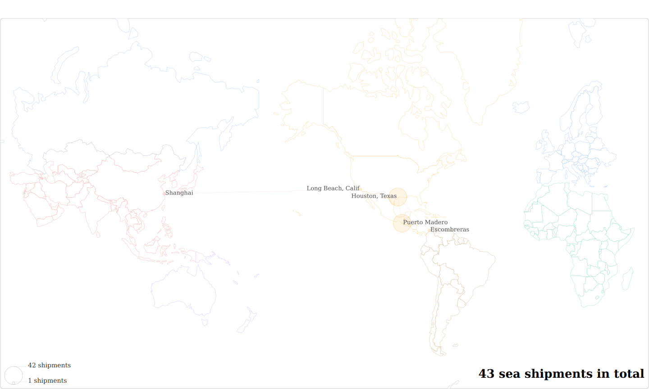The width and height of the screenshot is (649, 389).
Task: Select the 42 shipments legend label
Action: 49,365
